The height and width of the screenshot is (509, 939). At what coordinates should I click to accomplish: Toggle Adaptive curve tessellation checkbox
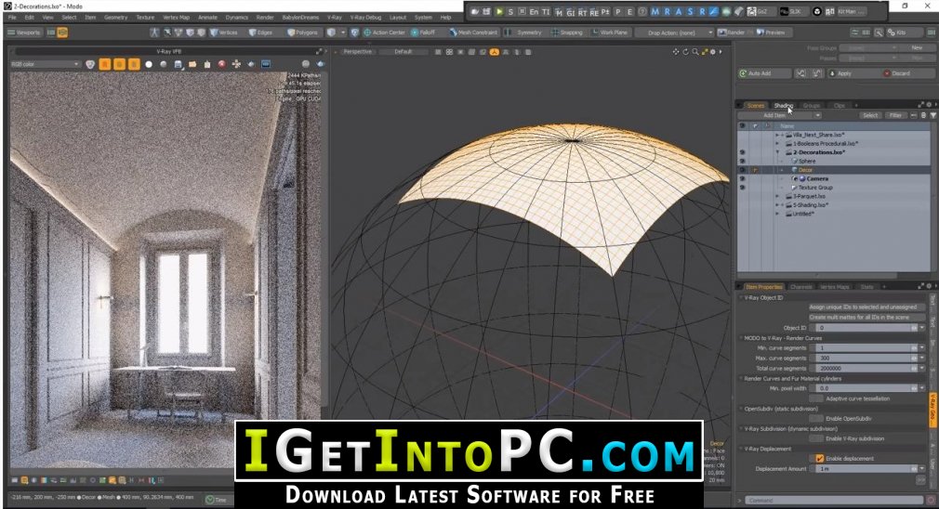pyautogui.click(x=815, y=398)
